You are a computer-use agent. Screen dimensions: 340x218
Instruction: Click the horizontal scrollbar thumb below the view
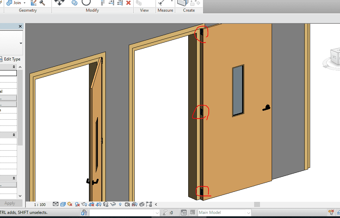point(257,204)
